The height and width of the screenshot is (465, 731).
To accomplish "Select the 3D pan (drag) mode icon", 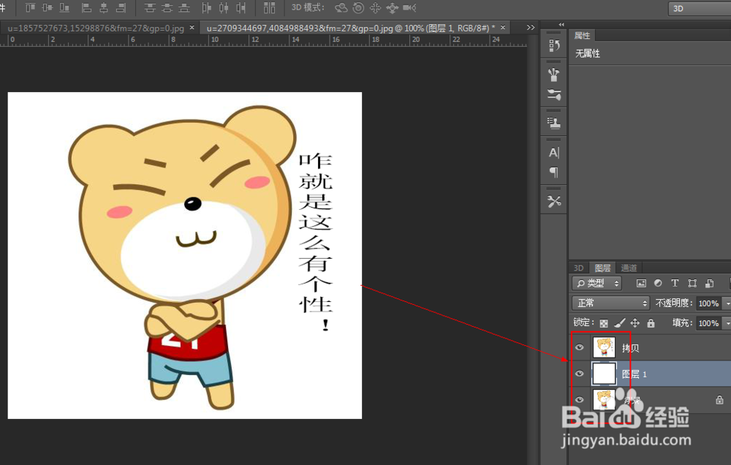I will tap(375, 8).
